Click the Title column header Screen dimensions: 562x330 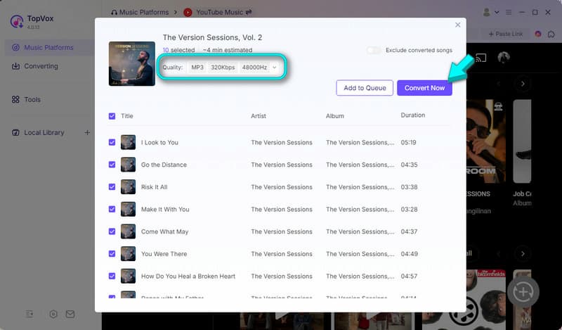coord(127,116)
